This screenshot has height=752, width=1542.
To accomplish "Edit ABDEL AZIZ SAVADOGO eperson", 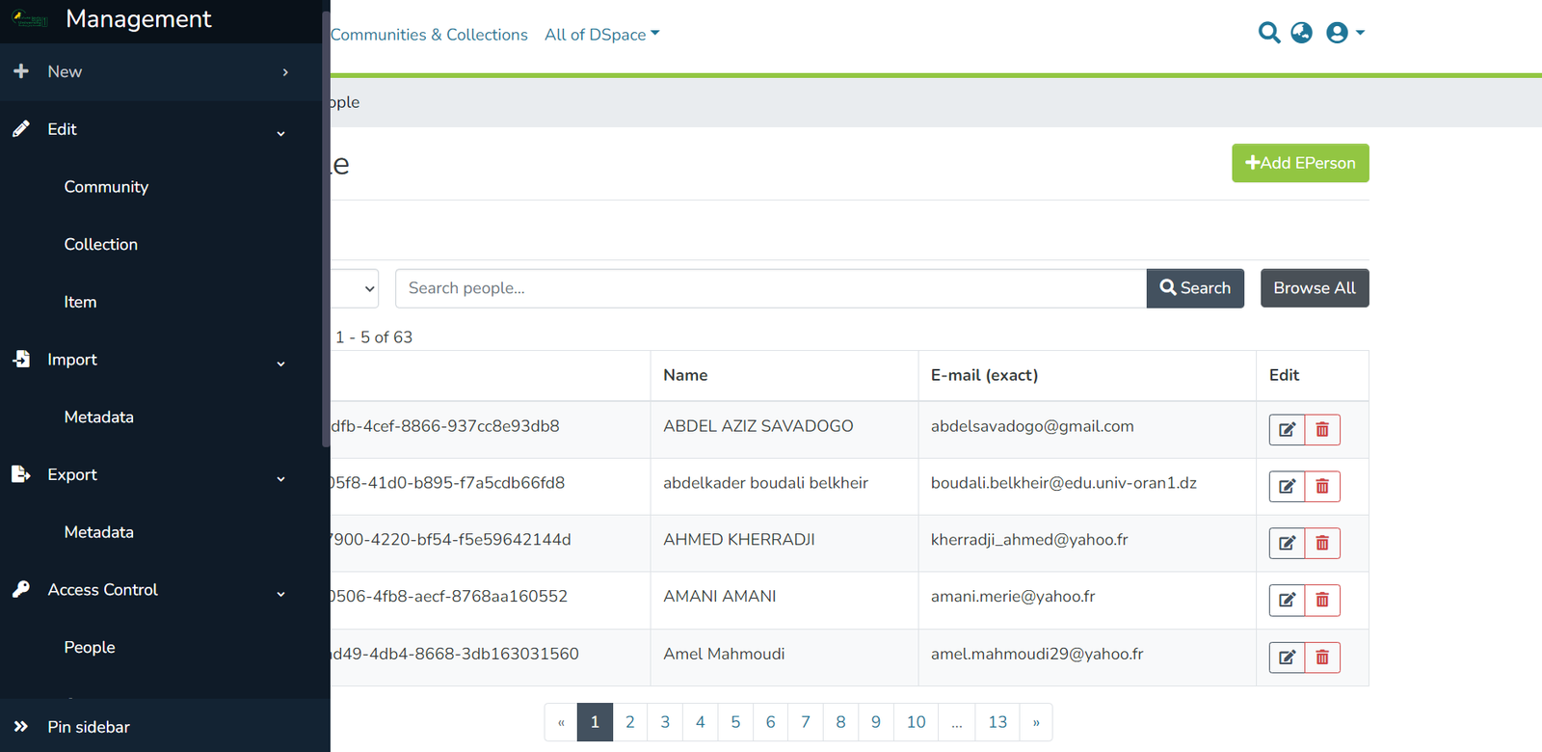I will (x=1287, y=430).
